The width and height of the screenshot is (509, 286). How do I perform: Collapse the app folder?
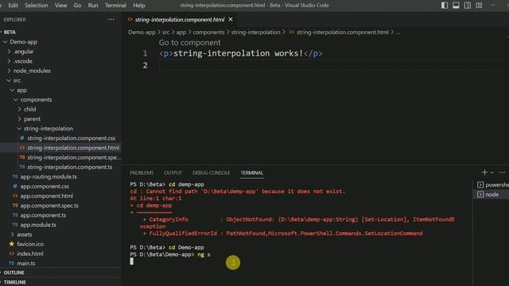[18, 90]
